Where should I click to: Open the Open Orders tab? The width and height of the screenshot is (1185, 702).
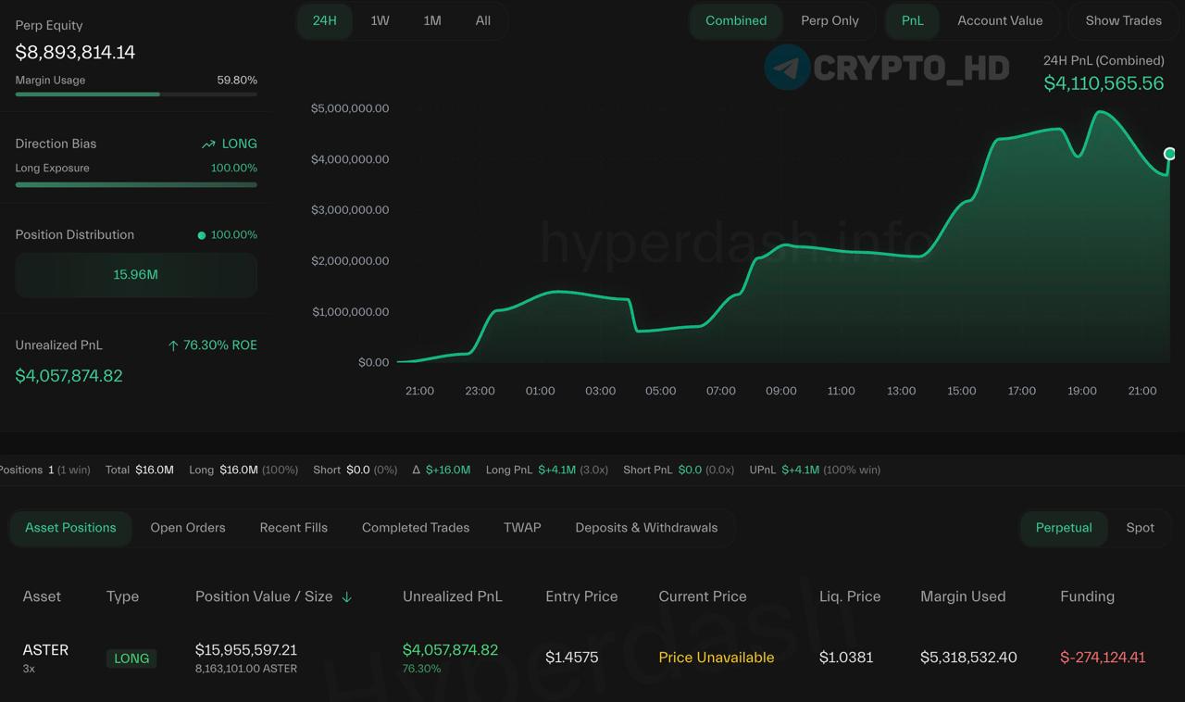[188, 528]
